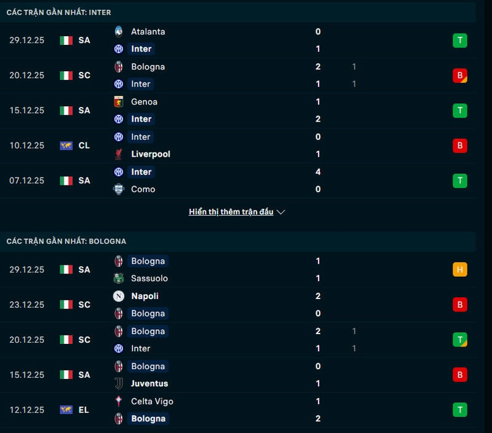This screenshot has height=433, width=492.
Task: Click the Genoa club crest
Action: 121,102
